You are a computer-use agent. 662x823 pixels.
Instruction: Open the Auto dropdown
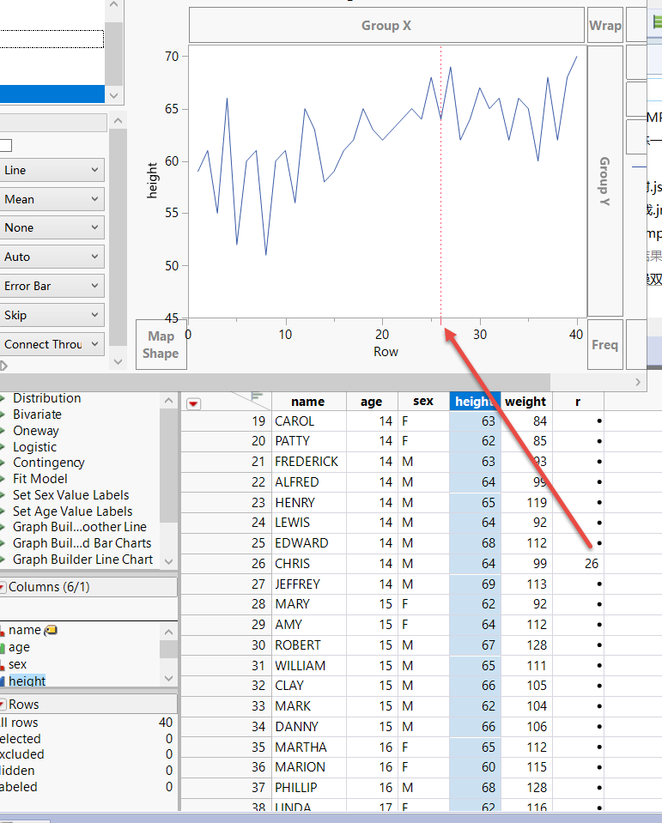coord(52,257)
